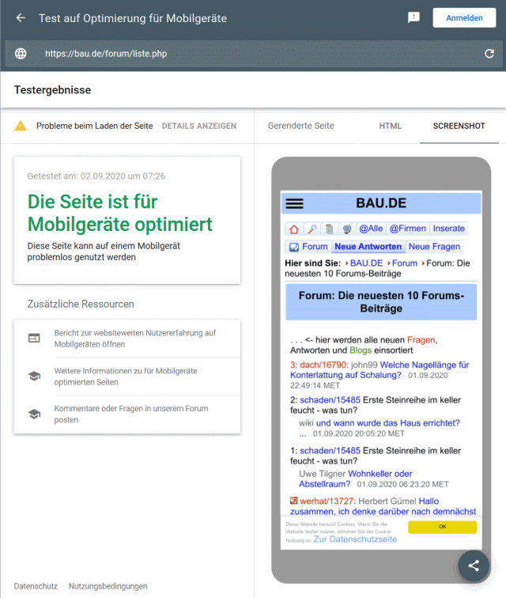506x598 pixels.
Task: Click the Gerenderte Seite label
Action: pyautogui.click(x=300, y=126)
